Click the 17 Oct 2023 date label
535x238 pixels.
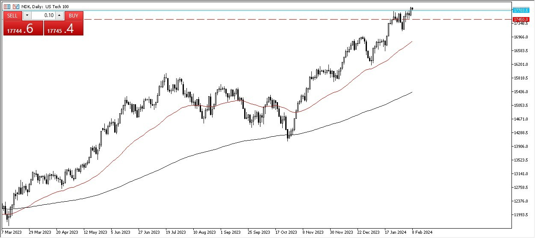pyautogui.click(x=286, y=232)
